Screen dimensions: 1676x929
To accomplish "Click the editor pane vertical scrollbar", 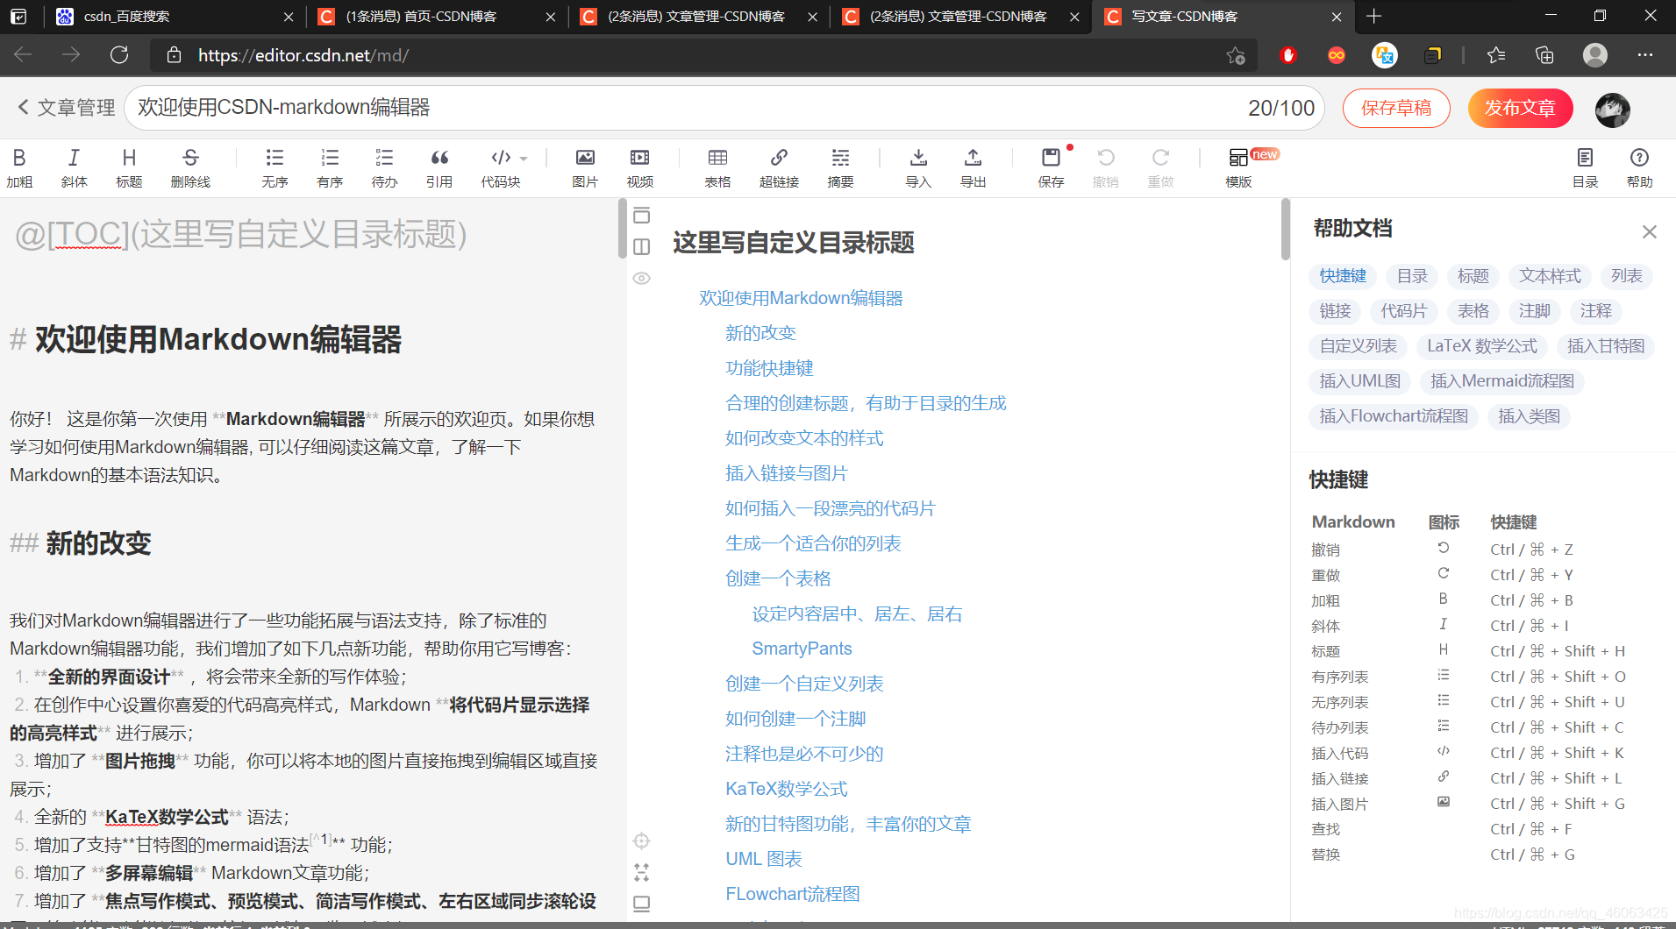I will point(622,230).
